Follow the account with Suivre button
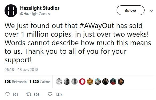The width and height of the screenshot is (156, 100). [x=130, y=10]
